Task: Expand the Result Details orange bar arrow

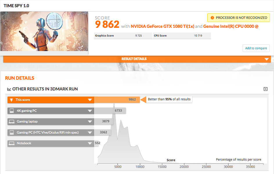Action: 266,59
